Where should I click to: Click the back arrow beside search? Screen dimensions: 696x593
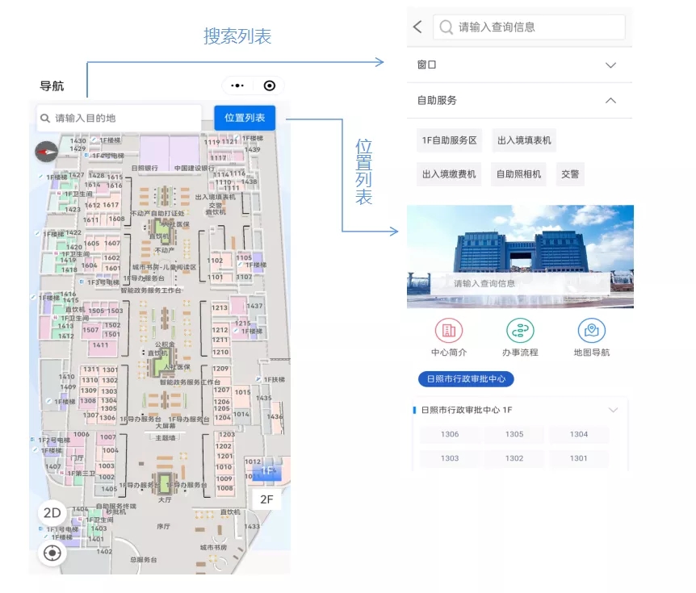click(x=417, y=27)
